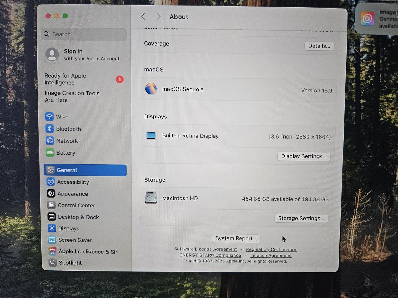Click the About title
The height and width of the screenshot is (298, 398).
click(x=179, y=17)
